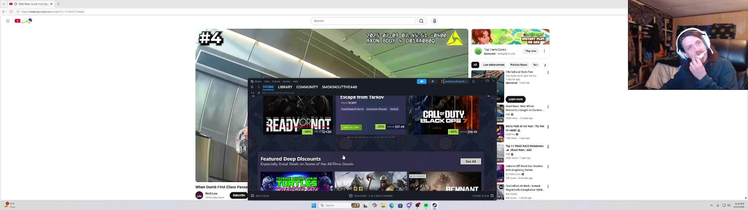This screenshot has height=210, width=748.
Task: Open the Steam notifications bell
Action: point(432,81)
